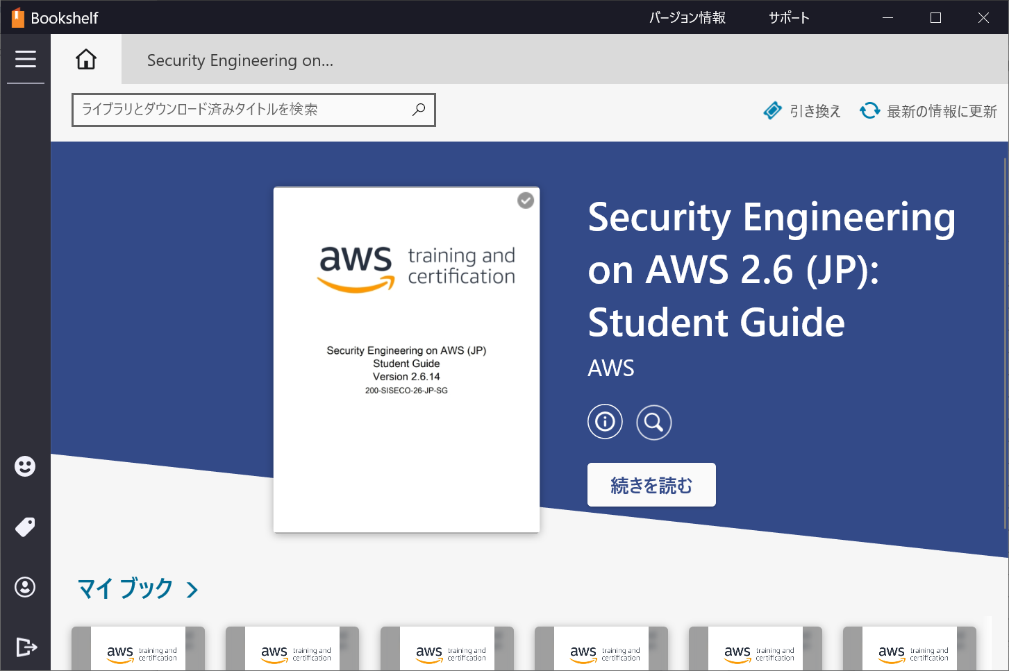Click the 続きを読む button
Screen dimensions: 1009x671
[x=651, y=485]
